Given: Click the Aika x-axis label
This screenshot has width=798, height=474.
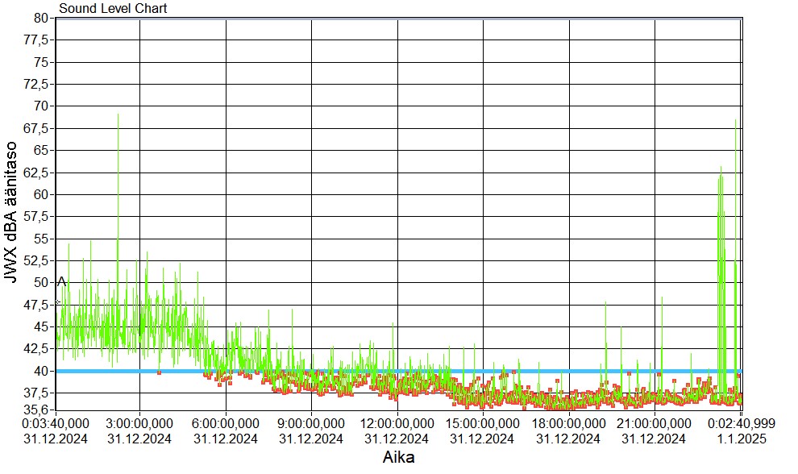Looking at the screenshot, I should 401,457.
